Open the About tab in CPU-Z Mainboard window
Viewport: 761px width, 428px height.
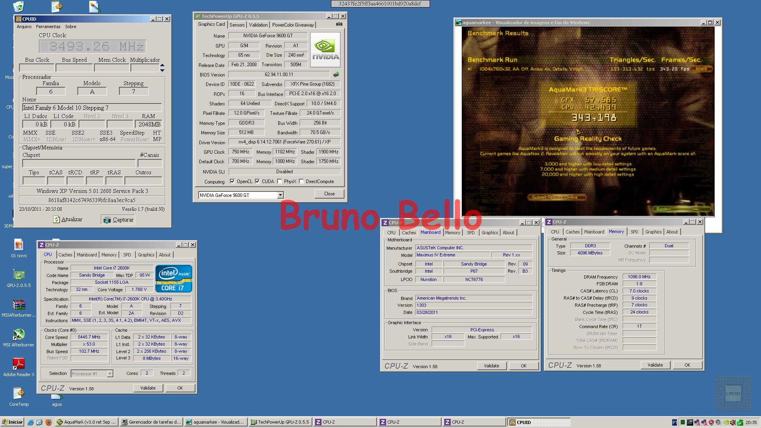click(509, 233)
